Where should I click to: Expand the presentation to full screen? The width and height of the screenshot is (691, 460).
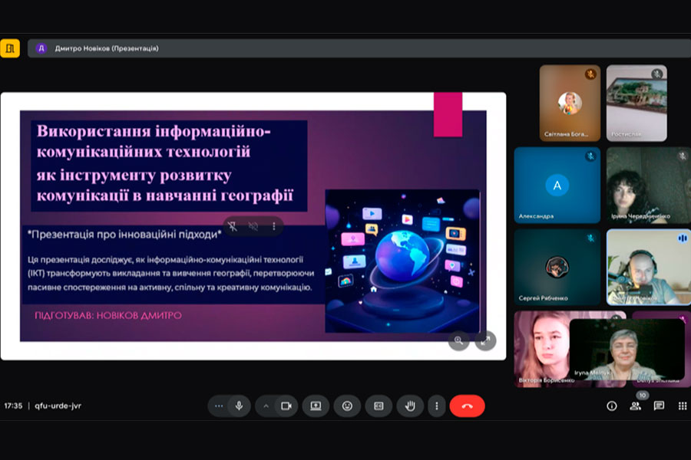pos(485,341)
